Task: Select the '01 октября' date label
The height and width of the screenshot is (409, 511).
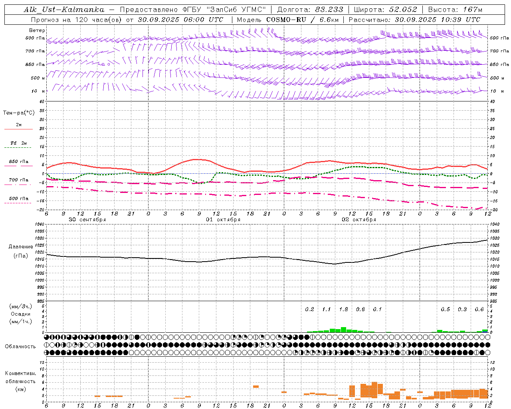Action: [x=223, y=220]
